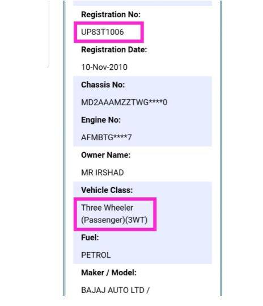Select engine number AFMBTG****7

[107, 137]
